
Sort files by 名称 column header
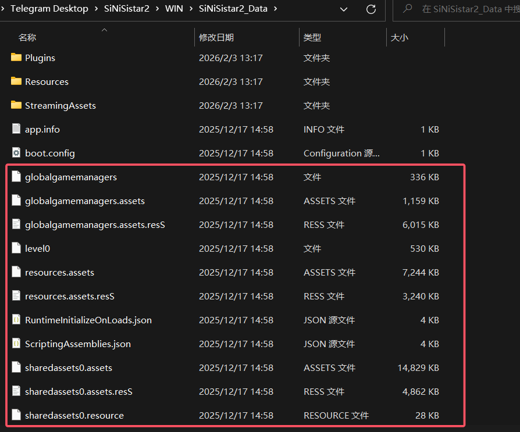pos(27,37)
